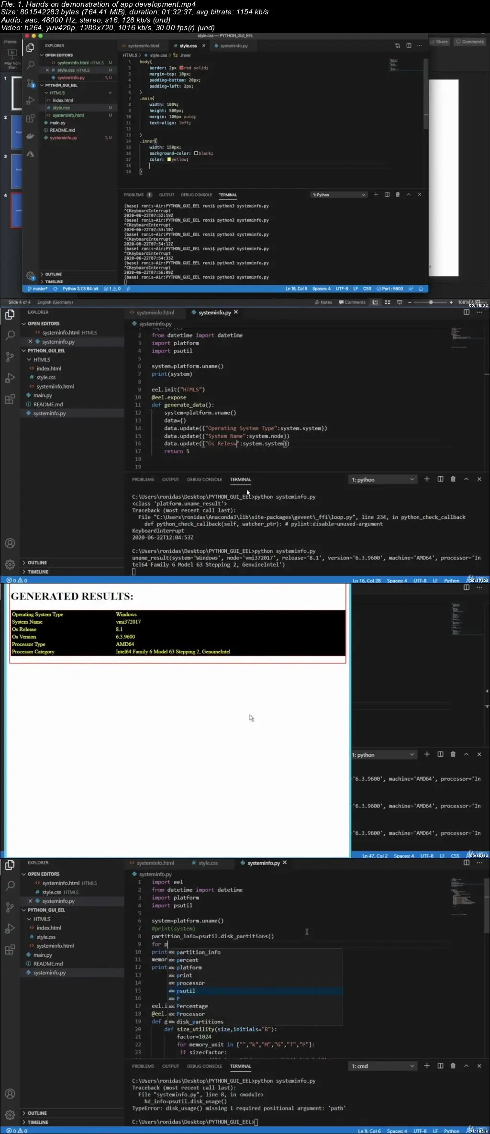
Task: Open Source Control in macOS VS Code window
Action: [x=30, y=83]
